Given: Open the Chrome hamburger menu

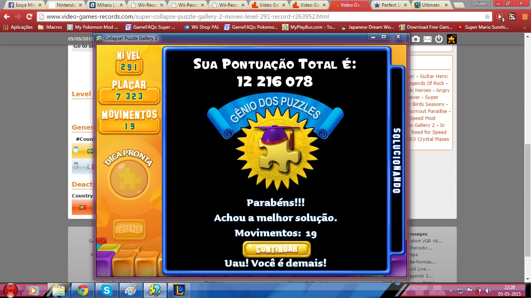Looking at the screenshot, I should pos(523,17).
